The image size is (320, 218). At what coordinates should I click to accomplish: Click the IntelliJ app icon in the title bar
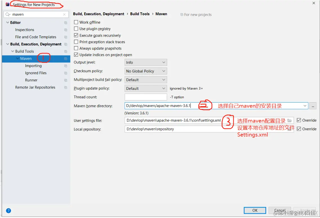7,4
